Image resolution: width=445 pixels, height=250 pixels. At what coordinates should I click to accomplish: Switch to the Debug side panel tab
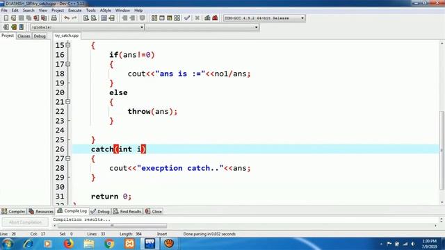40,36
